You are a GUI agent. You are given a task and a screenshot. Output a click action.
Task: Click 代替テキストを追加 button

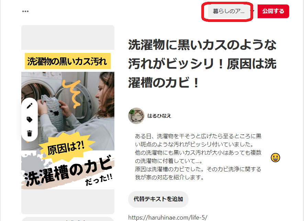(158, 199)
